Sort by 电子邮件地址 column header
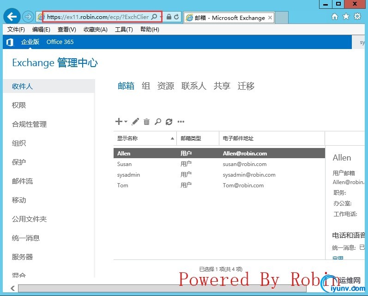Viewport: 368px width, 296px height. [272, 138]
